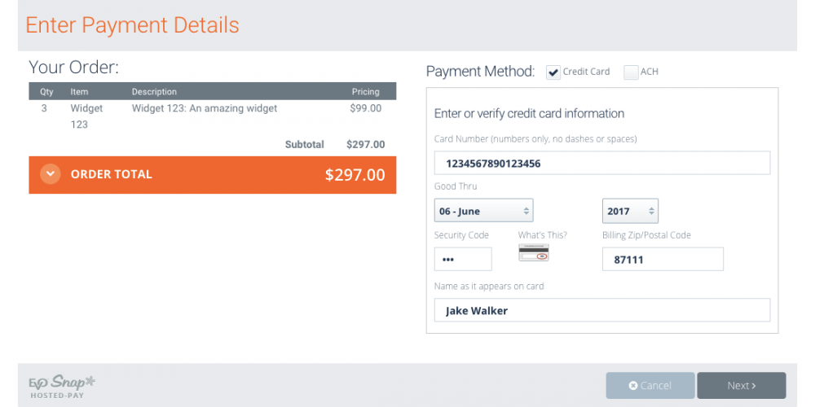Click the Billing Zip/Postal Code field

click(x=663, y=259)
